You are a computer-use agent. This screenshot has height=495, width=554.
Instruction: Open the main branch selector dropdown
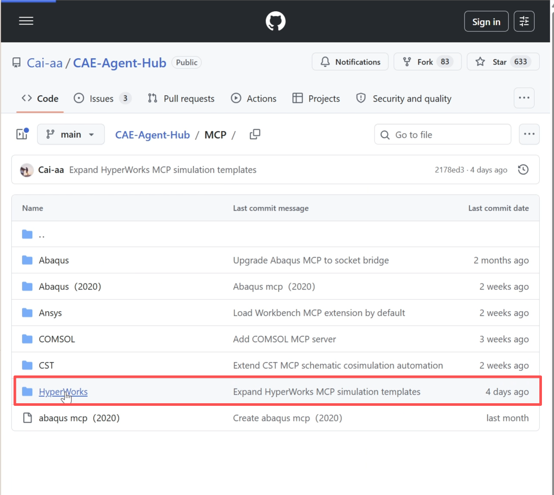pos(71,134)
